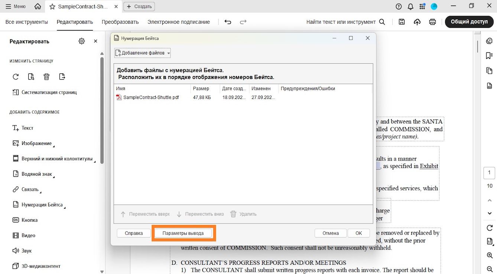
Task: Open the AI assistant icon in right rail
Action: [489, 41]
